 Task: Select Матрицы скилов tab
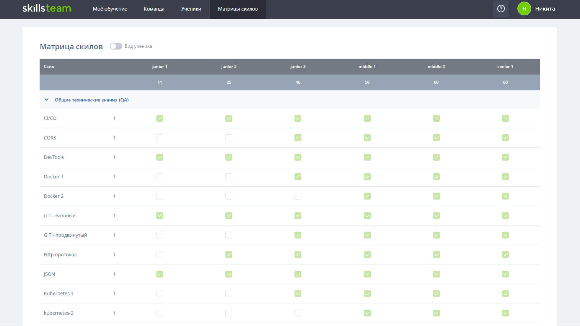(238, 9)
